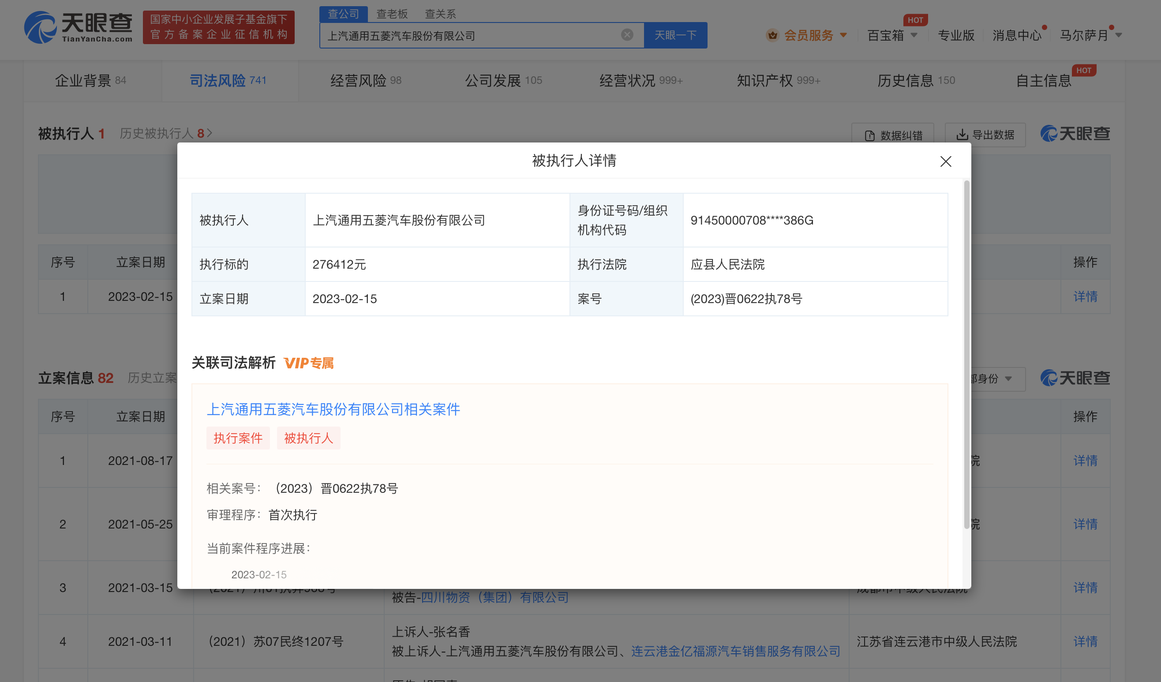Click VIP专属 badge
This screenshot has height=682, width=1161.
(x=309, y=363)
